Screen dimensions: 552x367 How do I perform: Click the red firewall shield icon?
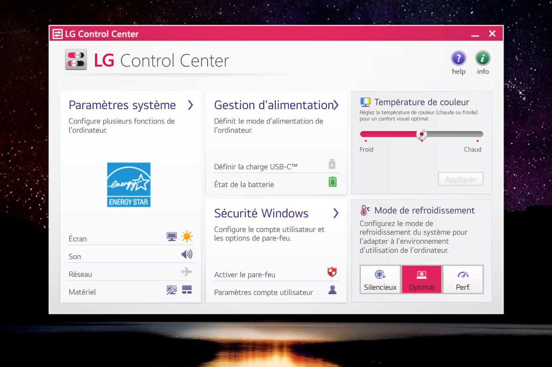coord(332,272)
